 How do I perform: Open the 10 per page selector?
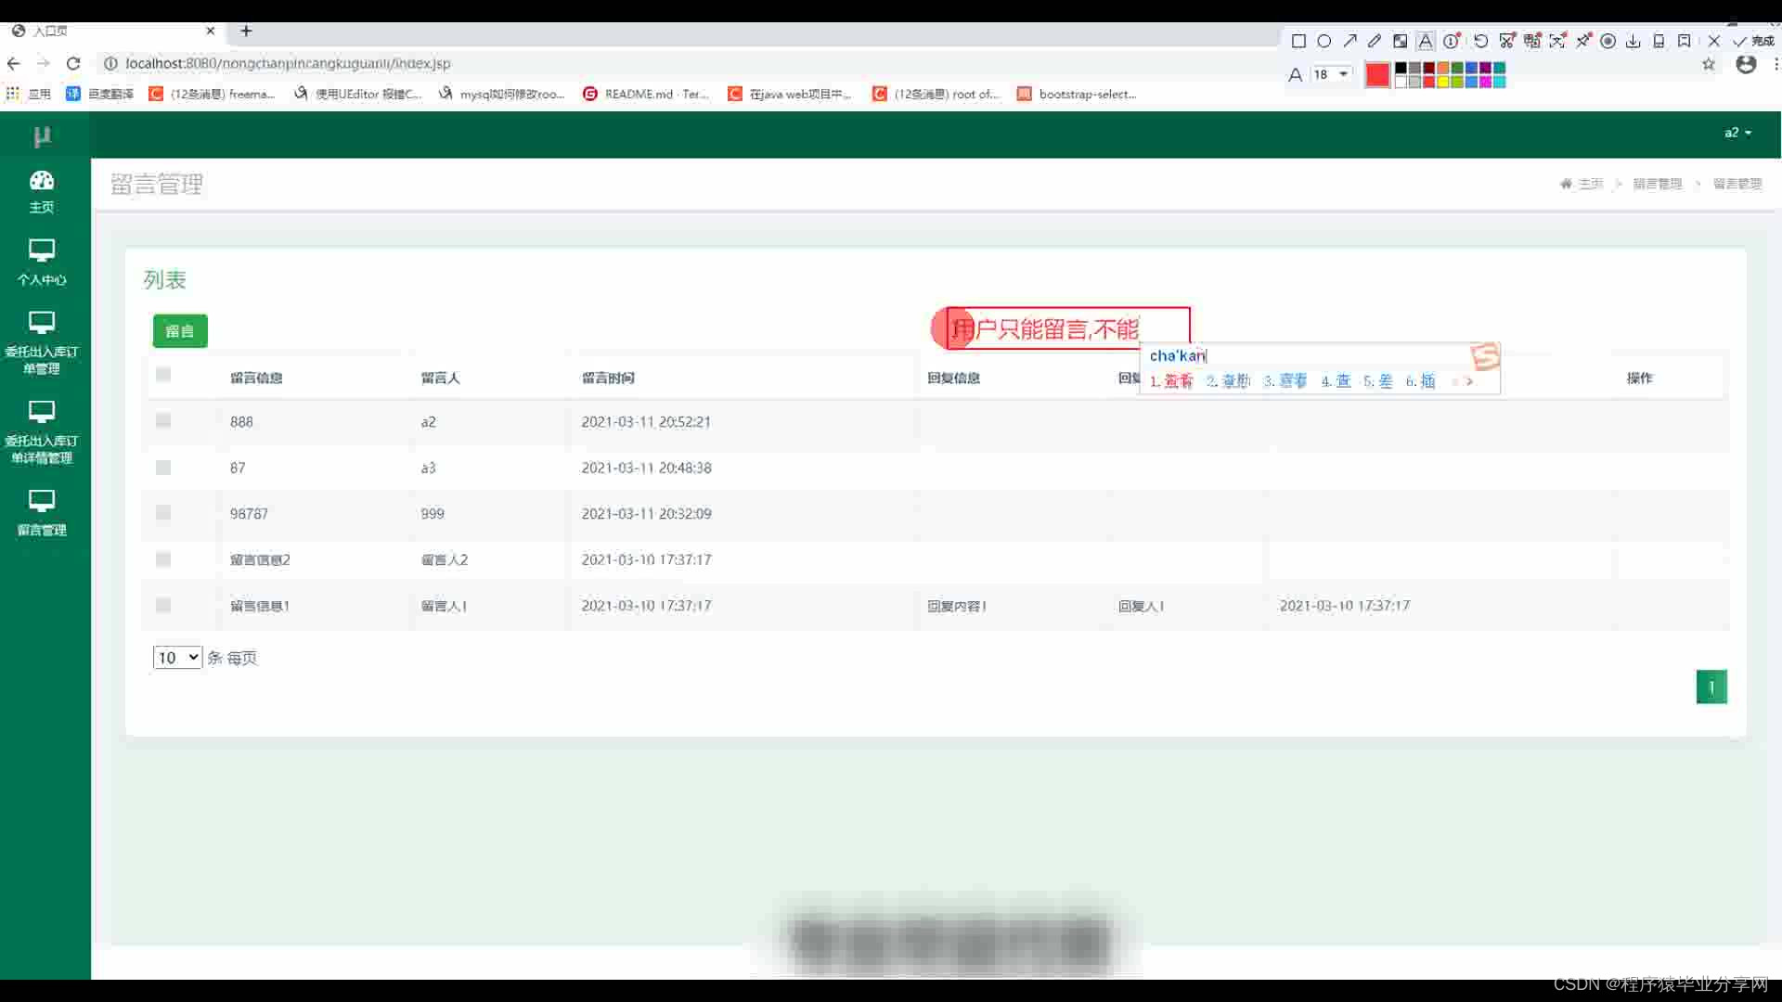tap(177, 657)
